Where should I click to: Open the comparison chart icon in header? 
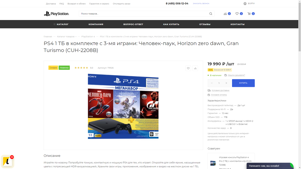225,14
